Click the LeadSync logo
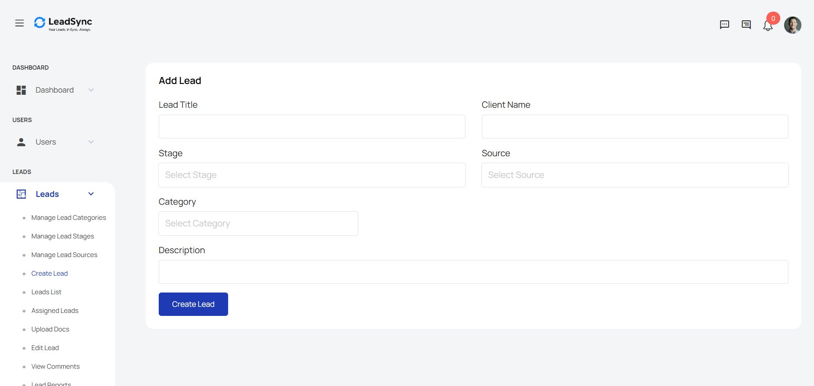This screenshot has width=814, height=386. 63,23
